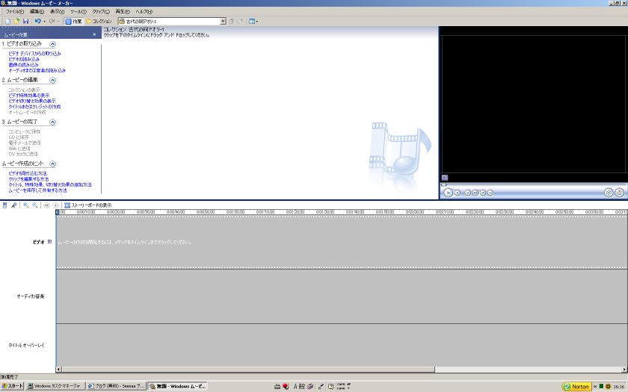Image resolution: width=628 pixels, height=392 pixels.
Task: Click the forward preview control
Action: 490,193
